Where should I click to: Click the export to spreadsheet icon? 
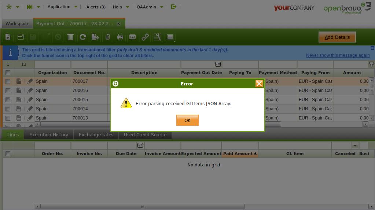95,37
